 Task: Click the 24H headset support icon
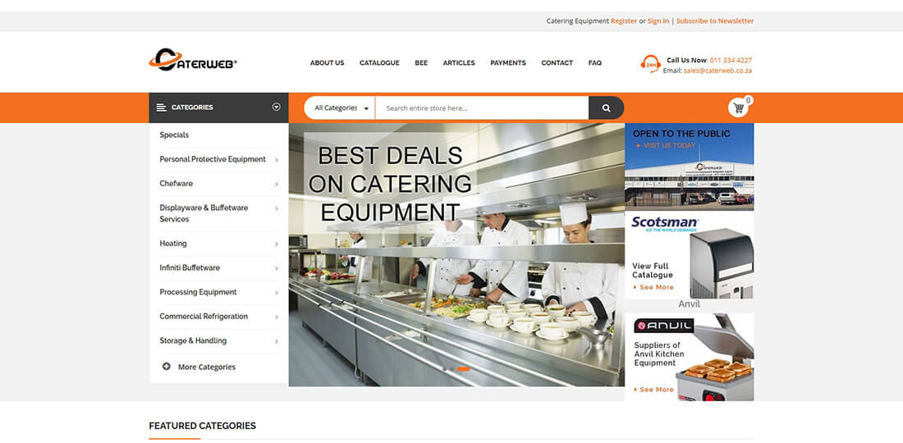pos(650,64)
